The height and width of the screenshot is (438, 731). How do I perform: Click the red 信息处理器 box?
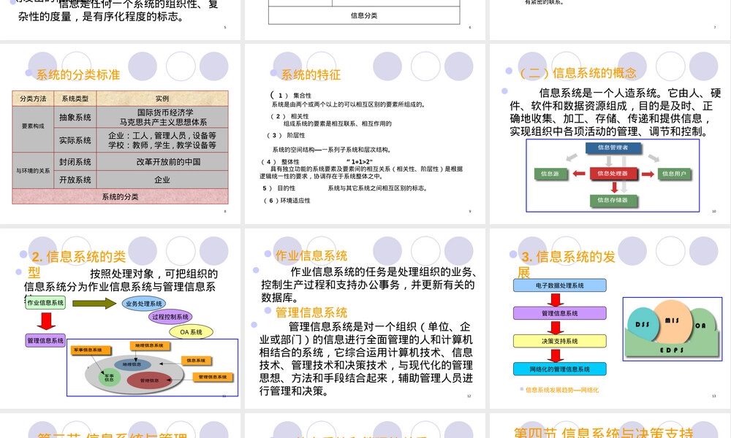pos(613,174)
